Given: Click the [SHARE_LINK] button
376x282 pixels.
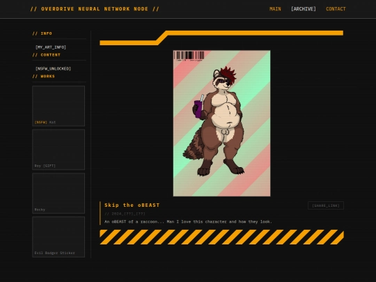Looking at the screenshot, I should point(326,205).
